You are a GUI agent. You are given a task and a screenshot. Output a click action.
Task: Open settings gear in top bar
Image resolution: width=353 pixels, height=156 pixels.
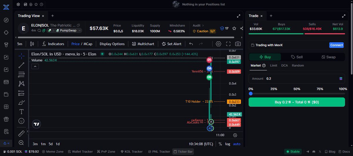tap(18, 4)
